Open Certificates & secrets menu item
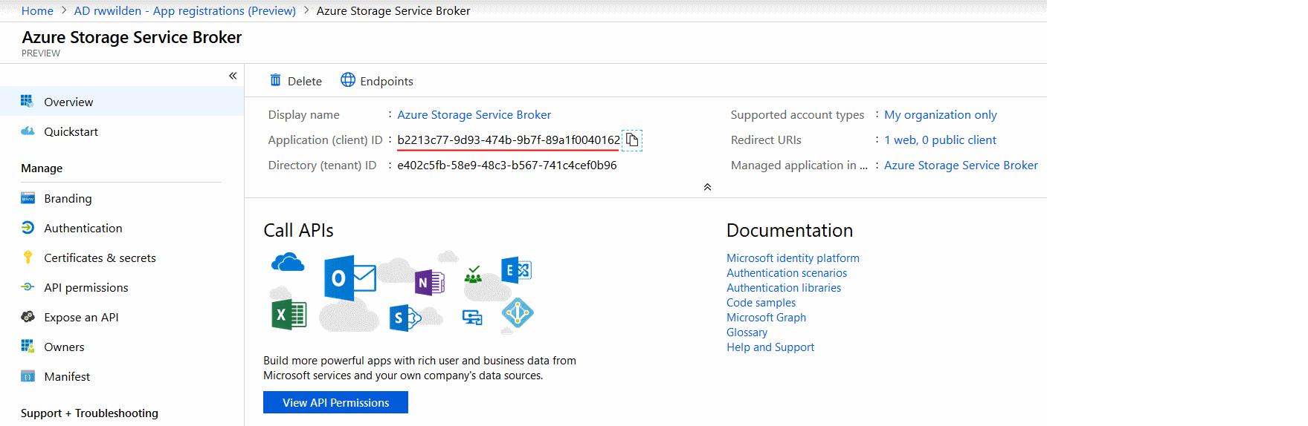The image size is (1308, 426). click(122, 258)
